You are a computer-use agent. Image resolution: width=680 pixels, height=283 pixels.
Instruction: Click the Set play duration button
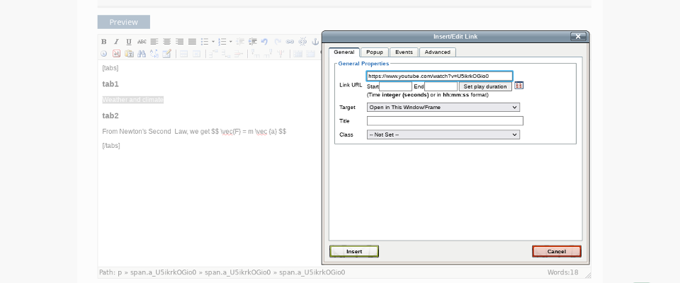[x=485, y=86]
